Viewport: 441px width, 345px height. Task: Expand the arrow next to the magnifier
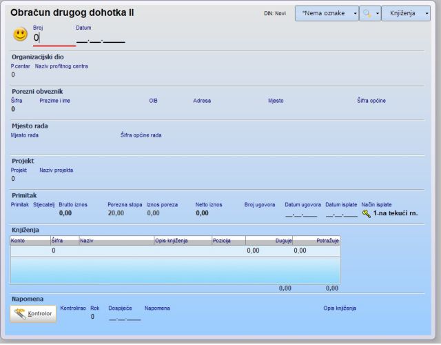(x=376, y=13)
